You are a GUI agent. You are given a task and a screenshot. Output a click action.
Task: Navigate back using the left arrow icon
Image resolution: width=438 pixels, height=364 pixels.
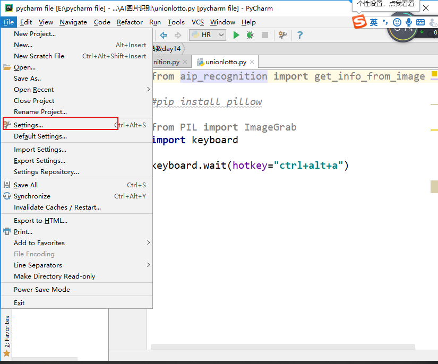(x=165, y=35)
